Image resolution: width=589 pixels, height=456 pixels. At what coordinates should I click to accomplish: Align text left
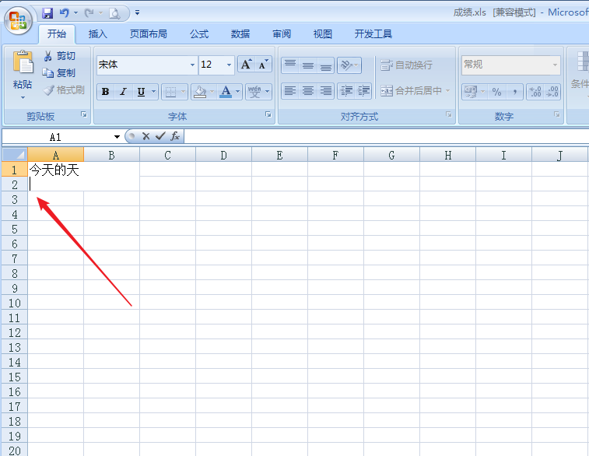click(x=290, y=91)
